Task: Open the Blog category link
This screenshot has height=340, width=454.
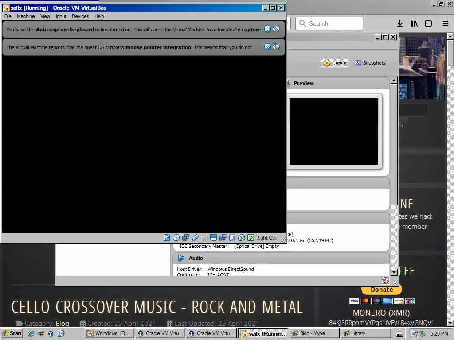Action: click(x=62, y=323)
